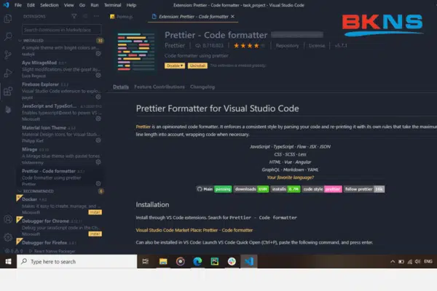This screenshot has width=437, height=291.
Task: Launch Microsoft Edge from the taskbar
Action: (197, 261)
